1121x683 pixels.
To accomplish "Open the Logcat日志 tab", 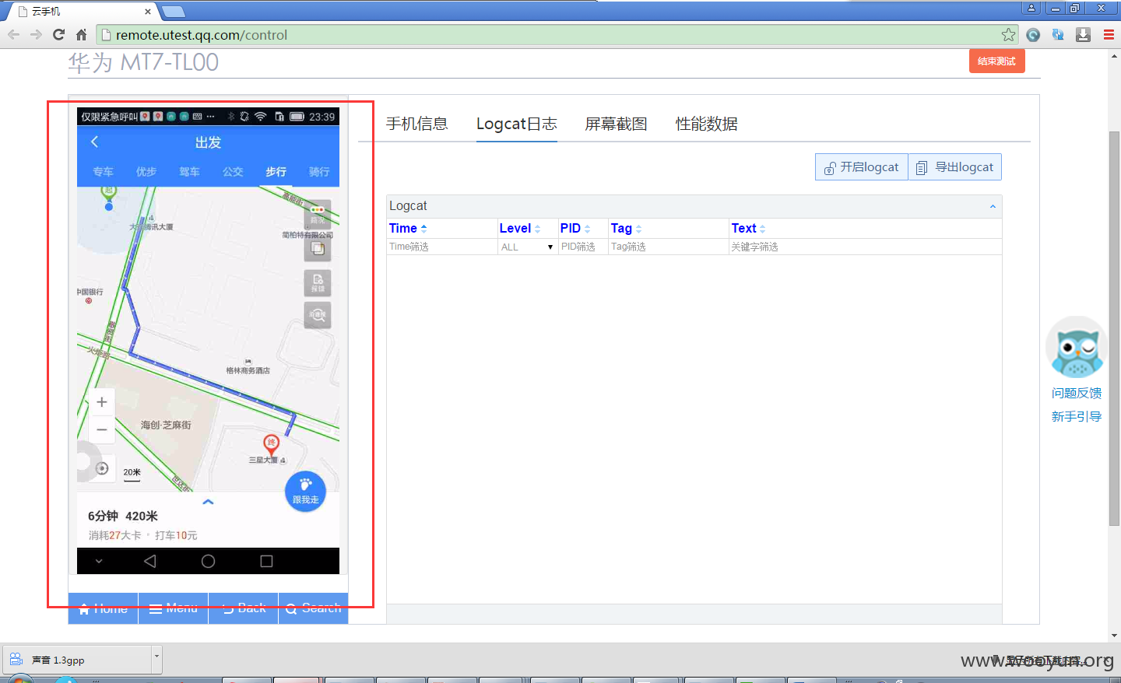I will [517, 124].
